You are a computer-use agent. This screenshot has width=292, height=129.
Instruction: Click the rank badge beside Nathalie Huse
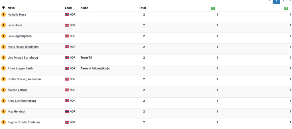(3, 15)
